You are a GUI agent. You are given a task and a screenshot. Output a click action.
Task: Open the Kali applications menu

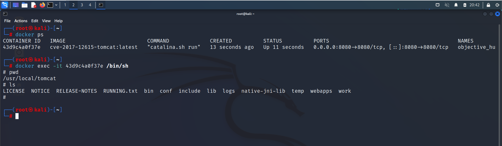pyautogui.click(x=5, y=5)
